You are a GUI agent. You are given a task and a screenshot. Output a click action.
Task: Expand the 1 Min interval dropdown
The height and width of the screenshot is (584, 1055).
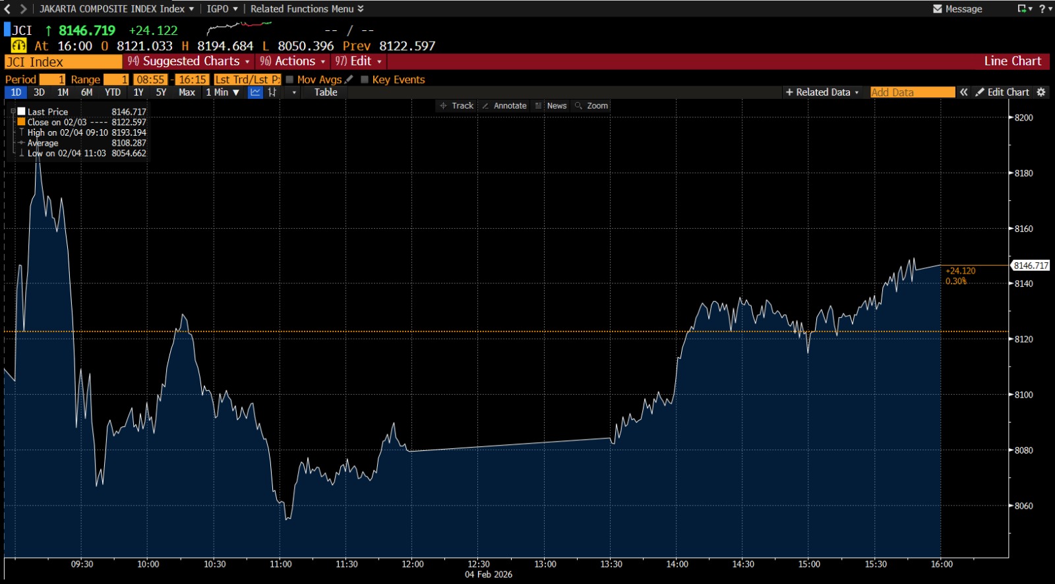pyautogui.click(x=222, y=92)
